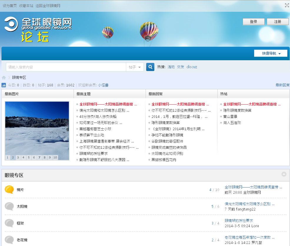Click the blue search magnifier button

(x=150, y=67)
